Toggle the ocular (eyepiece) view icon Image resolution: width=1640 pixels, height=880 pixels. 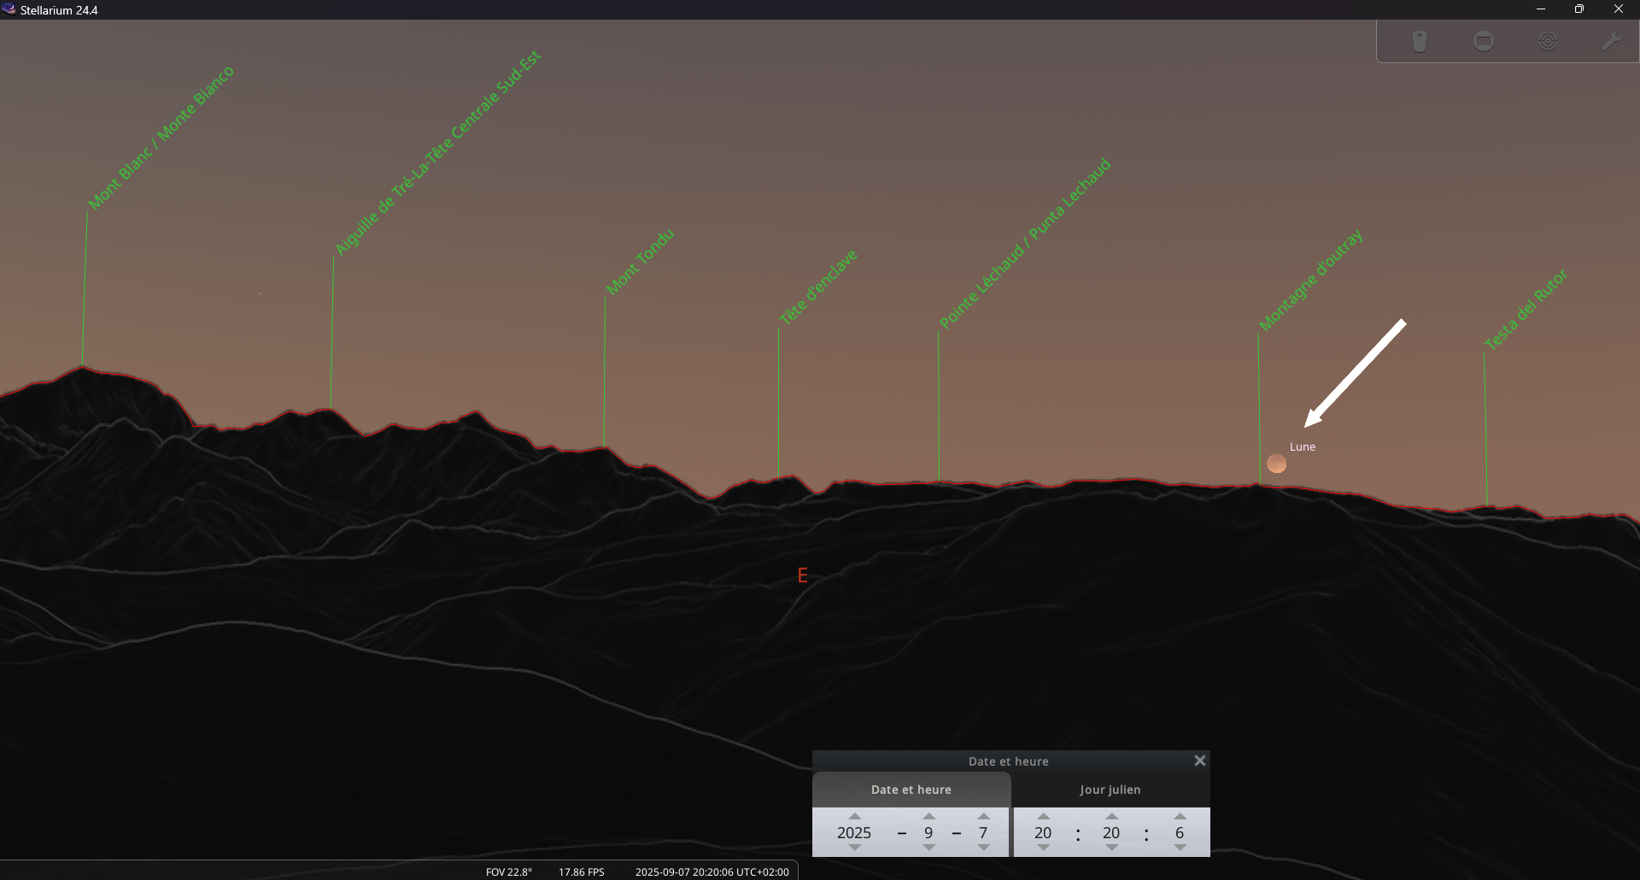1420,41
